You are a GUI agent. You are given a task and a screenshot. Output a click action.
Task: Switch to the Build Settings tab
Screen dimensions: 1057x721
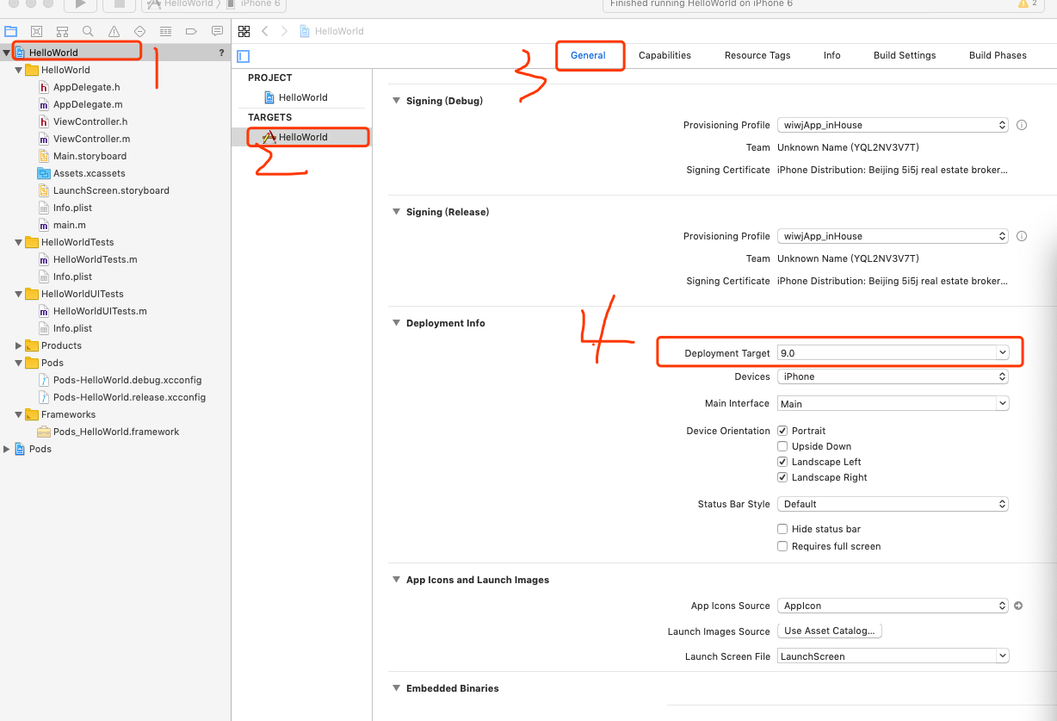click(x=905, y=55)
